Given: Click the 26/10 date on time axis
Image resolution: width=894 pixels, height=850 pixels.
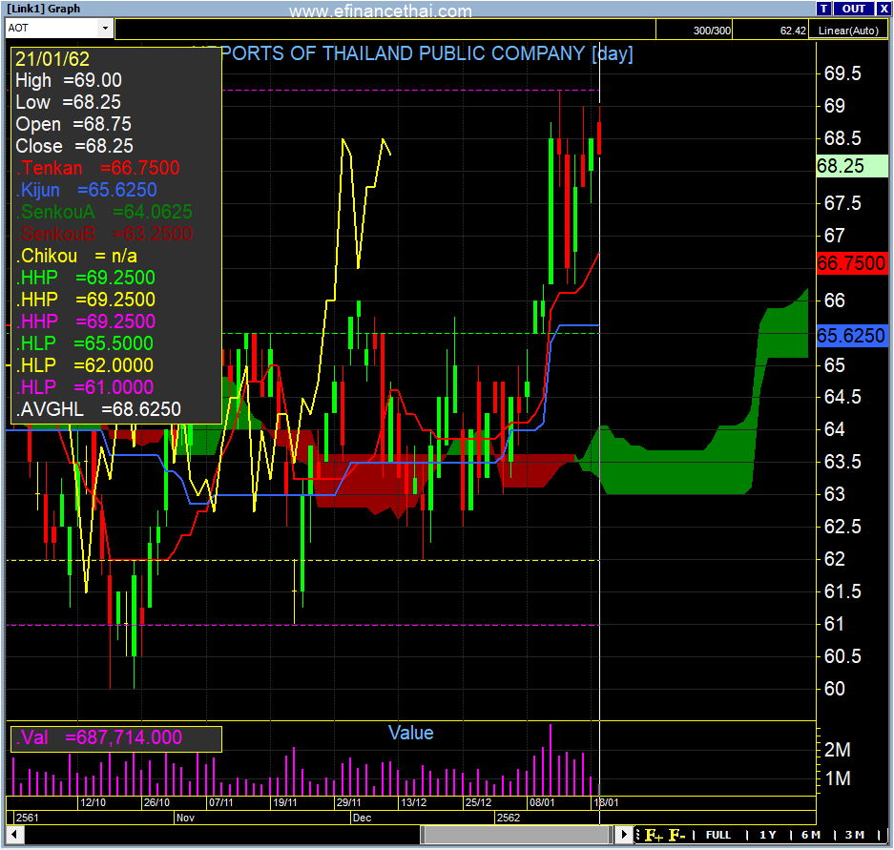Looking at the screenshot, I should click(156, 802).
